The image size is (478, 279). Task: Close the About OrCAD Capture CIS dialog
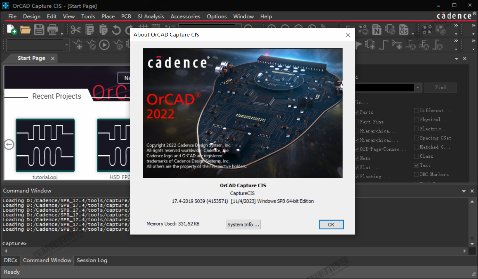(x=348, y=35)
